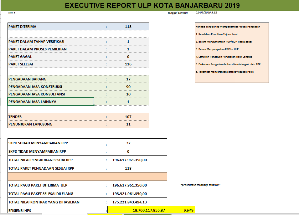
Task: Click the tanggal printout label
Action: 178,13
